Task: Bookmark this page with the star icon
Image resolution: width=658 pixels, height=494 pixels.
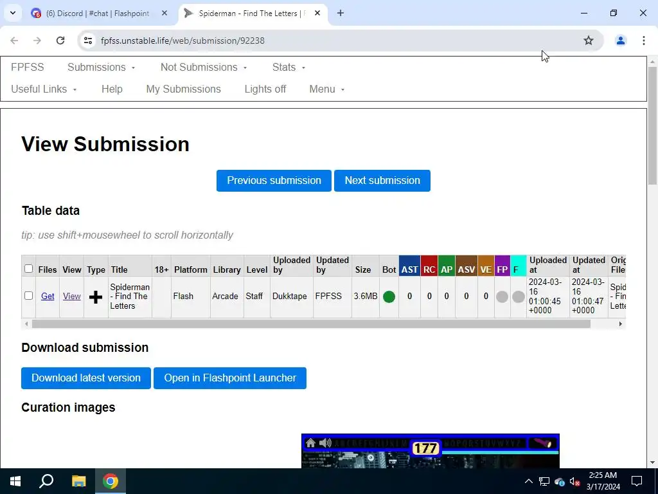Action: point(589,41)
